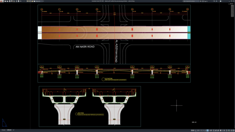235x132 pixels.
Task: Open the Autodesk App Store cart icon
Action: [214, 1]
